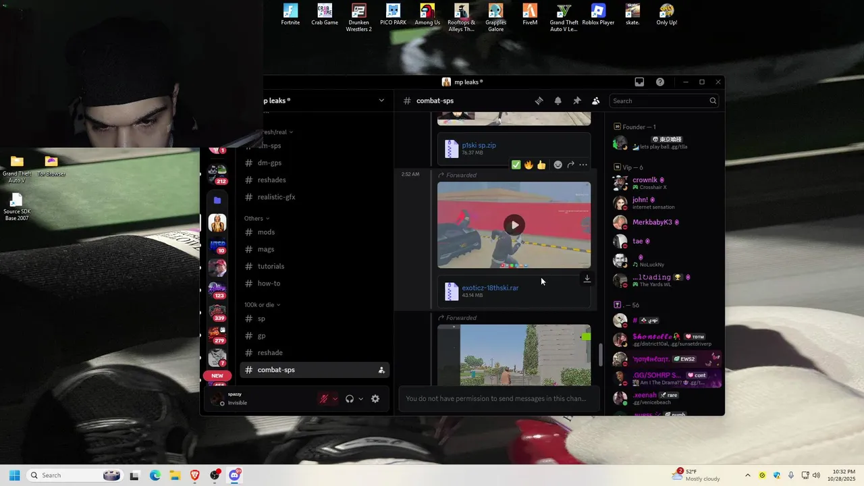This screenshot has height=486, width=864.
Task: Open Discord from the taskbar
Action: 234,475
